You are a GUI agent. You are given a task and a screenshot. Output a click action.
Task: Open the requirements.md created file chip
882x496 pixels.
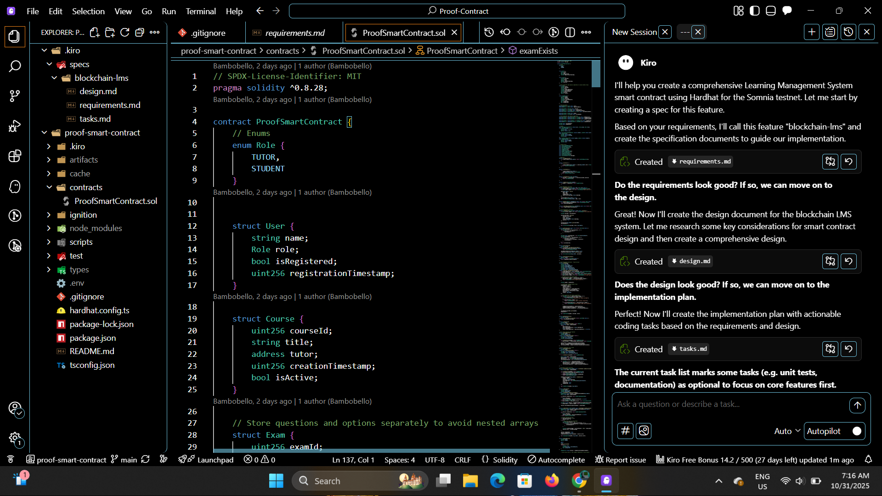[701, 162]
